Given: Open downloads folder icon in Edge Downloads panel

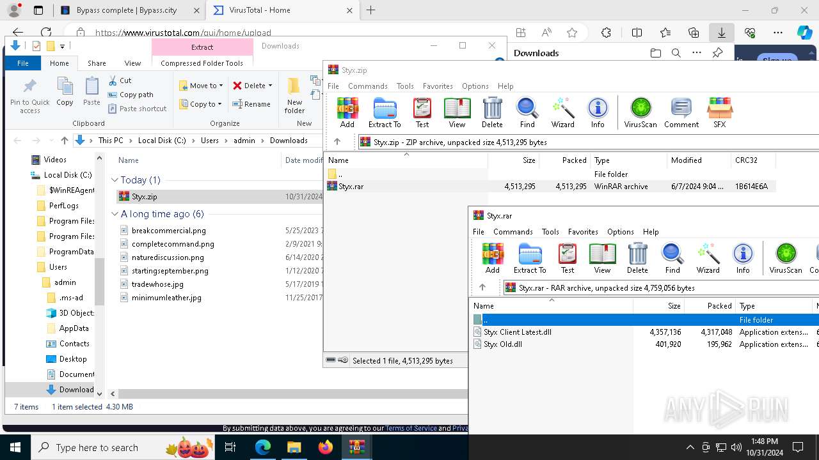Looking at the screenshot, I should [655, 53].
